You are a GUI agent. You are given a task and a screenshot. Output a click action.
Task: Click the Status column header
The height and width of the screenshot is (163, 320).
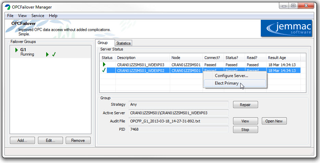[108, 58]
